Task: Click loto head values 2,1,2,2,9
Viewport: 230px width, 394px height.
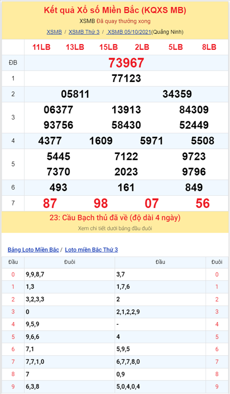Action: (x=128, y=312)
